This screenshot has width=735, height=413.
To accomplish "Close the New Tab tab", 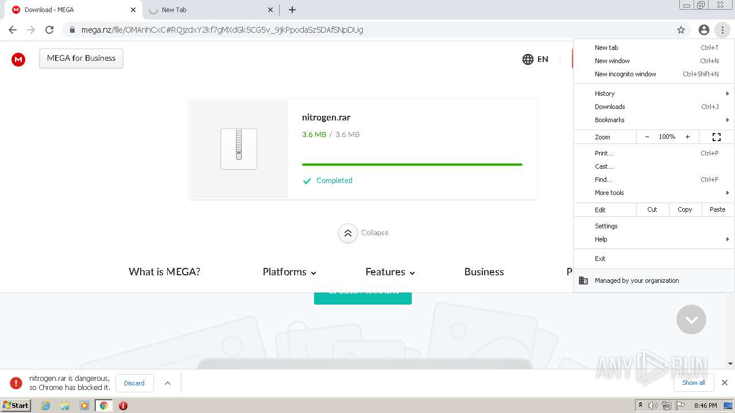I will click(x=270, y=10).
